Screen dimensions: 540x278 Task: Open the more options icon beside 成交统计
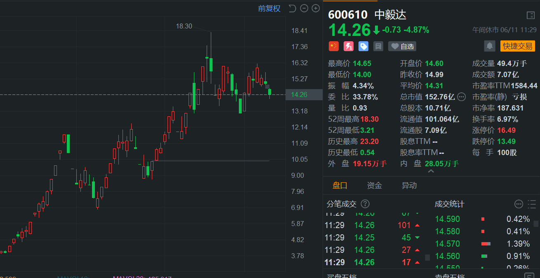(x=519, y=204)
